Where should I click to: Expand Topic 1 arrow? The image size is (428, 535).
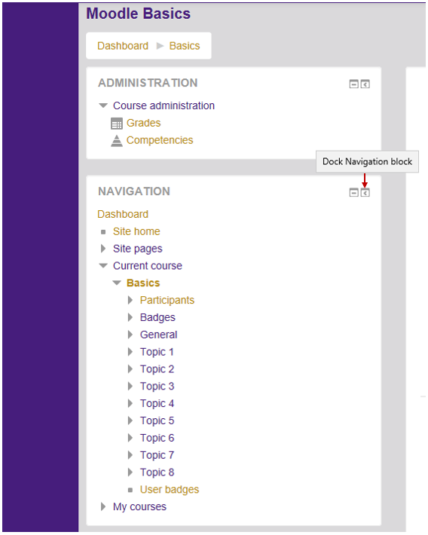point(130,352)
